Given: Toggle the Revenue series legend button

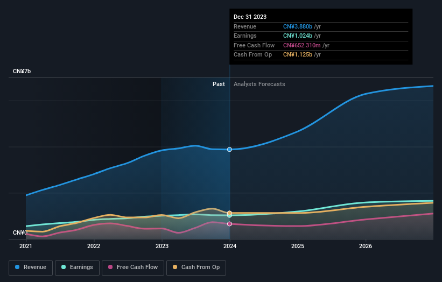Looking at the screenshot, I should click(x=31, y=267).
